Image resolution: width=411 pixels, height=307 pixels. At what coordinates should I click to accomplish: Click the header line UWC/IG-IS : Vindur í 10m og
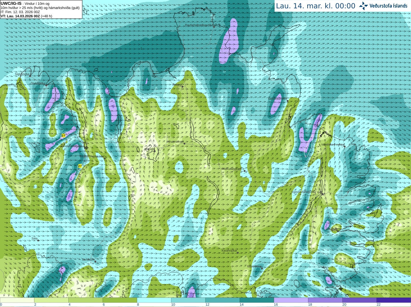click(25, 4)
